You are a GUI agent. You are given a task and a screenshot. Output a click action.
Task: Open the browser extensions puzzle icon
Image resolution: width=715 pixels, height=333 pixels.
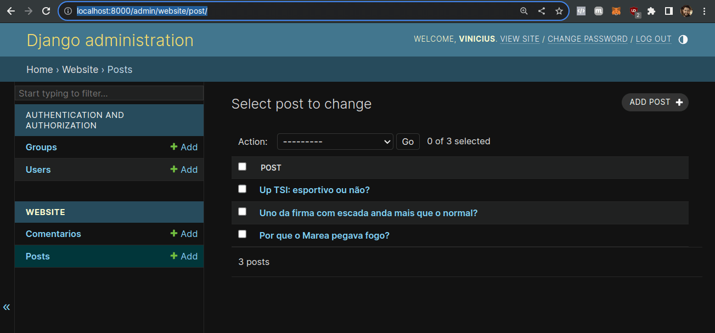tap(651, 11)
